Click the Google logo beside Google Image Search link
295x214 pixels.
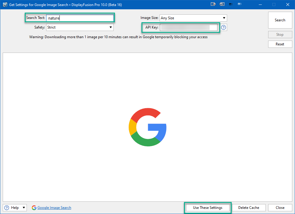point(34,208)
